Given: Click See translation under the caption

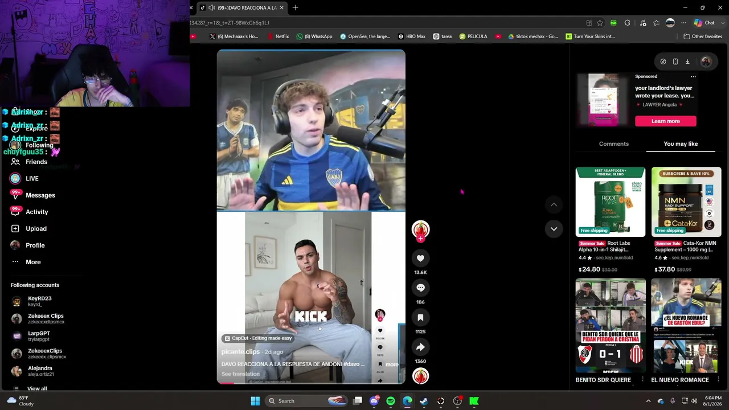Looking at the screenshot, I should click(x=240, y=374).
